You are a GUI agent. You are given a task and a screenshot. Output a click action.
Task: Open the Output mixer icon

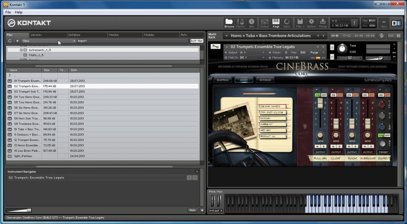point(264,23)
